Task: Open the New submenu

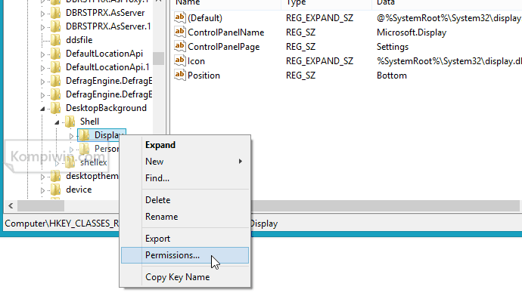Action: [x=185, y=162]
